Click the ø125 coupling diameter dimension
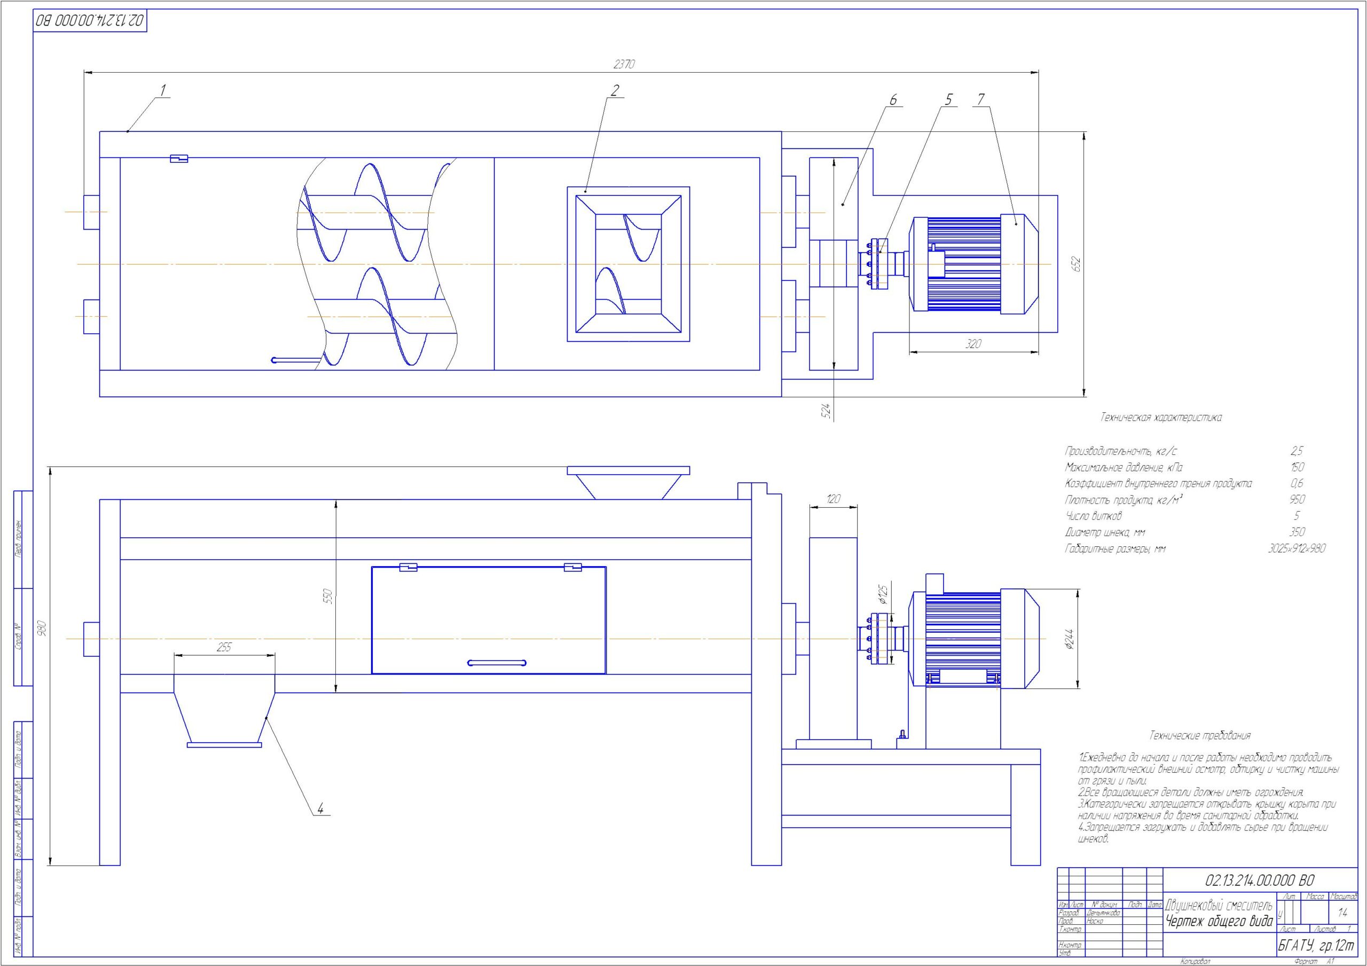The image size is (1367, 966). pos(884,595)
